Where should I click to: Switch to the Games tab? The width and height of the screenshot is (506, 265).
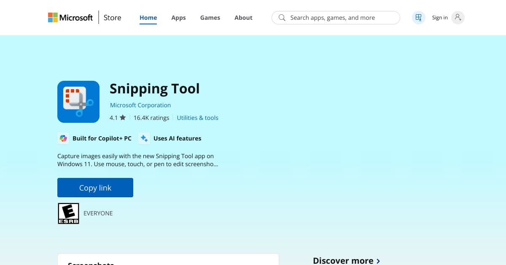210,18
